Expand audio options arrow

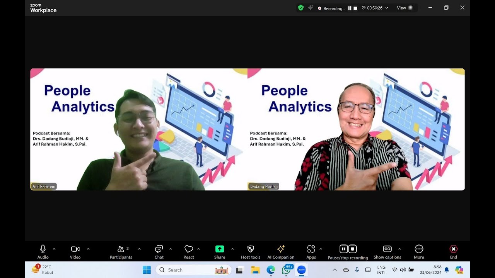pos(54,249)
